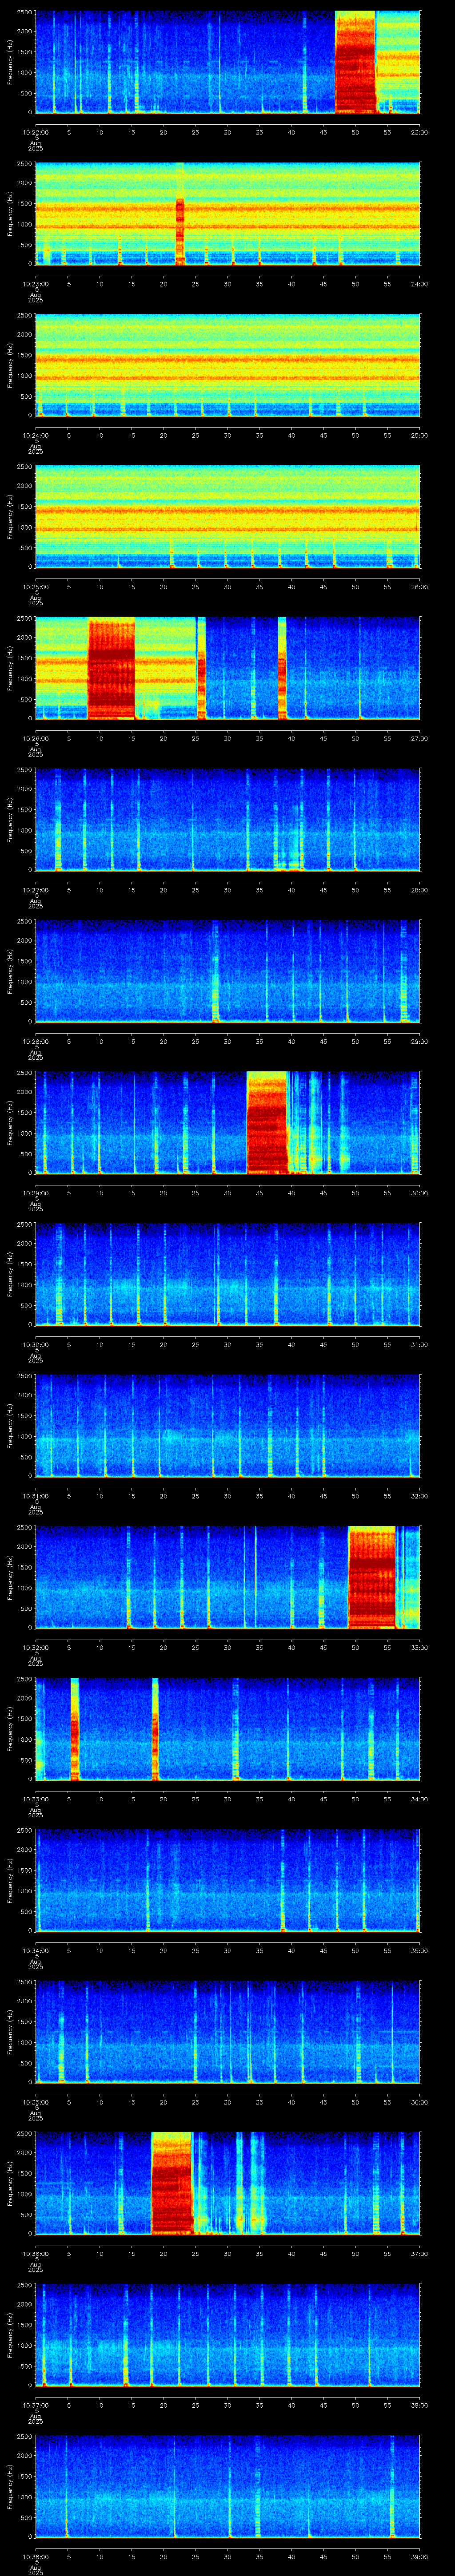Click the 10:23:00 start time label
455x2576 pixels.
click(x=35, y=284)
